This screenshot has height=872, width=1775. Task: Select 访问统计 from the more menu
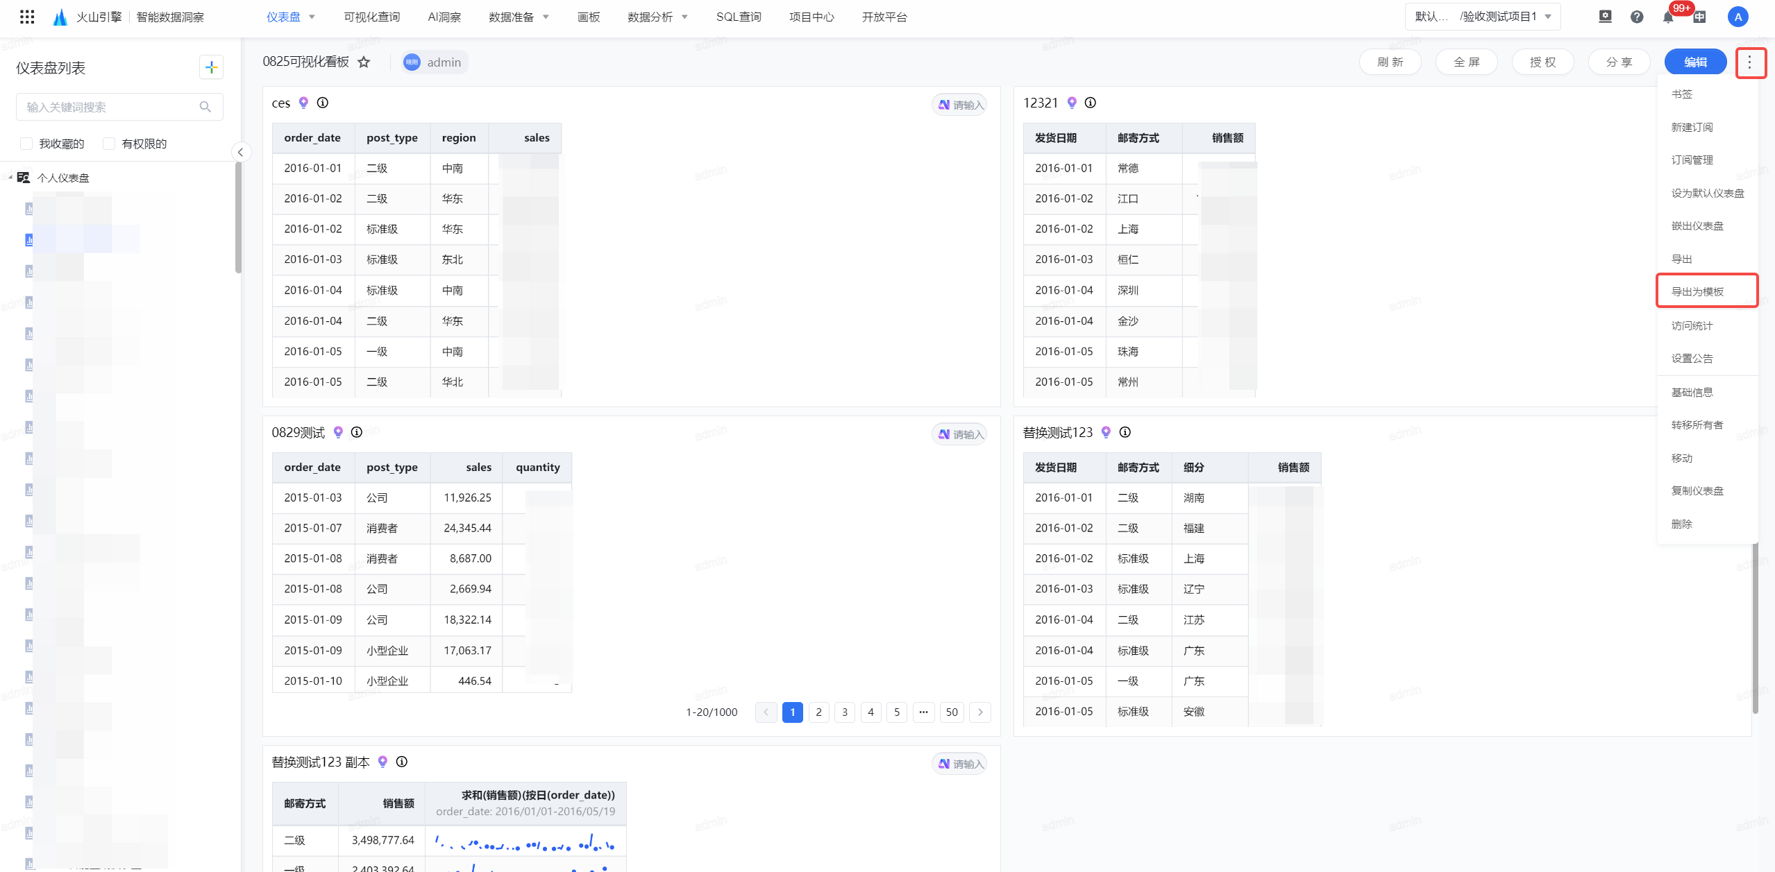[1707, 325]
